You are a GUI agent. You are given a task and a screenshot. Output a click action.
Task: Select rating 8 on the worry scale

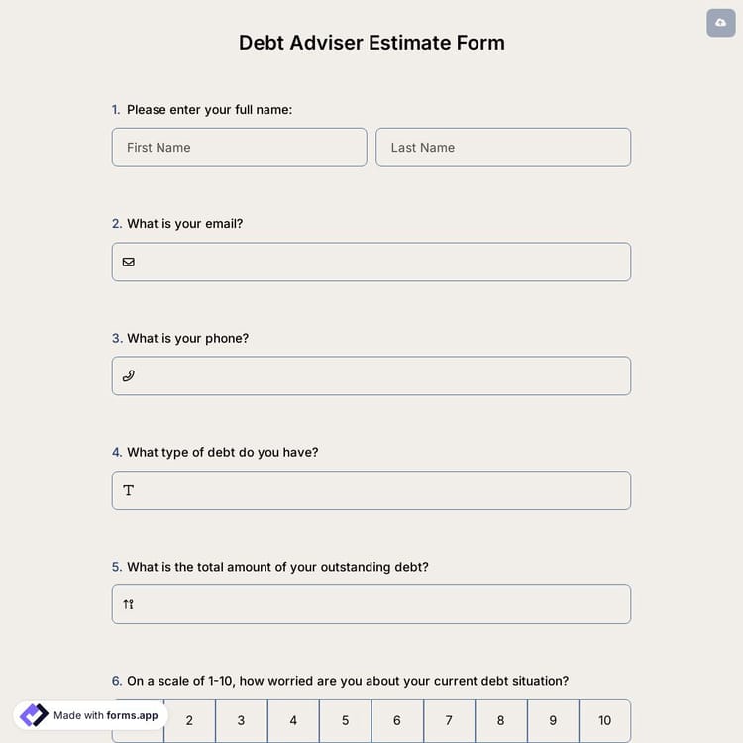pos(501,721)
